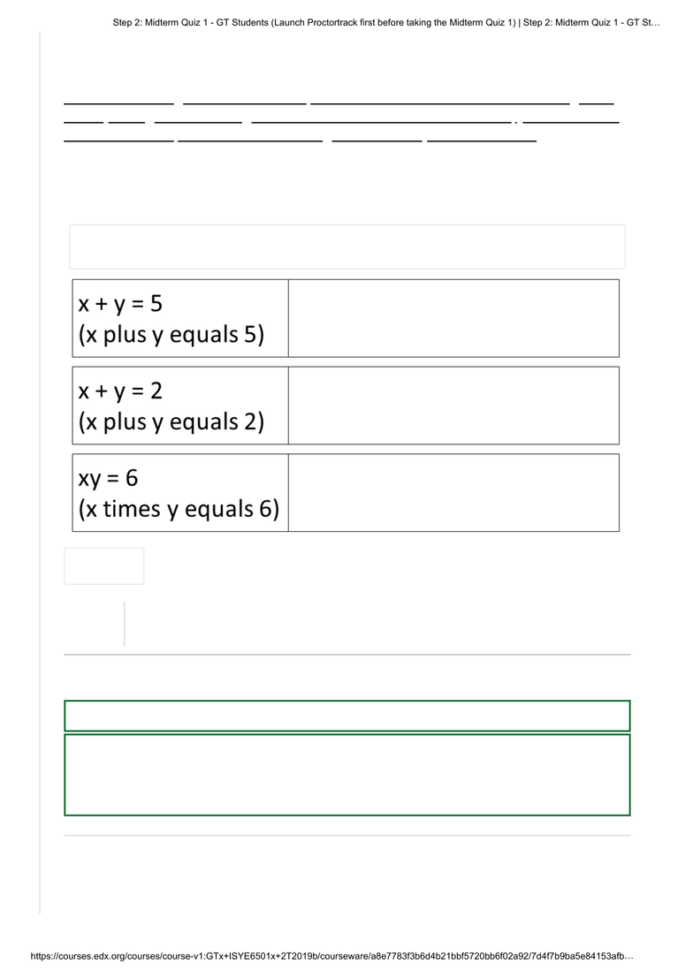693x979 pixels.
Task: Click the large green-bordered box
Action: (x=346, y=775)
